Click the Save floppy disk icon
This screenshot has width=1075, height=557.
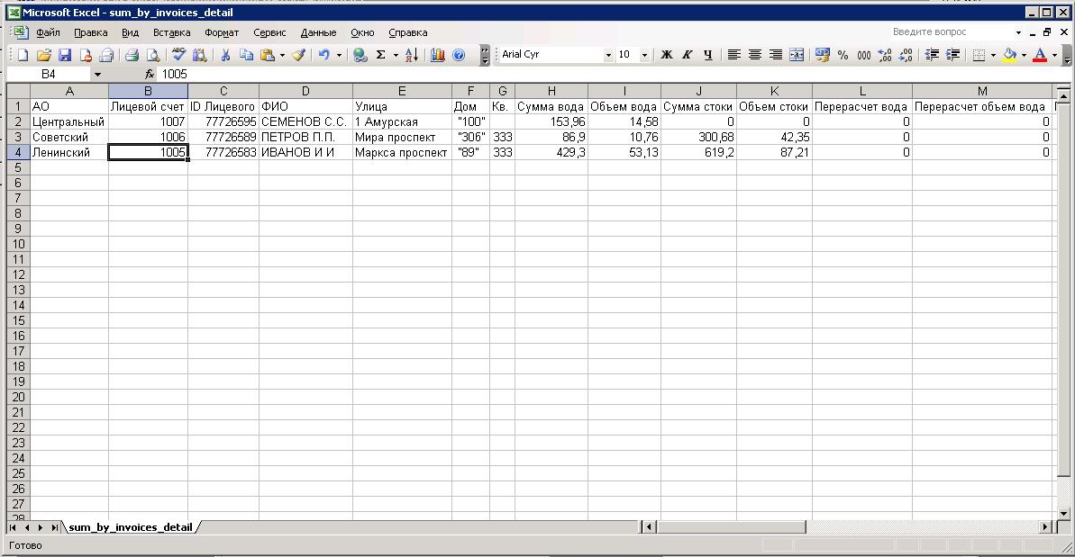64,55
